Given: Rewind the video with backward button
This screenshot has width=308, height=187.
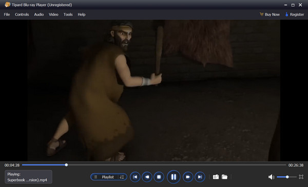Looking at the screenshot, I should (147, 177).
